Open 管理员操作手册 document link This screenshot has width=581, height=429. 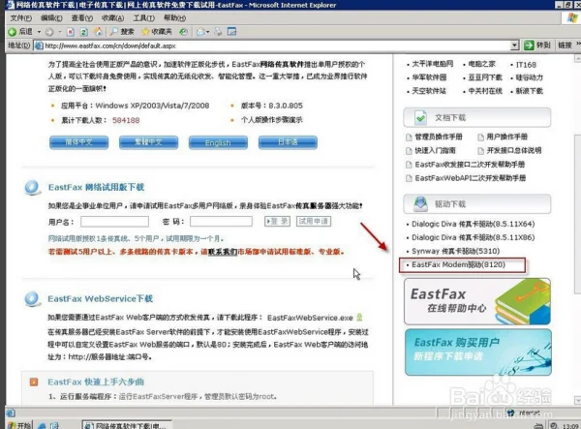pyautogui.click(x=439, y=138)
